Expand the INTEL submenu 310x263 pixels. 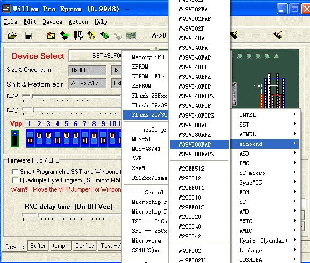(265, 115)
